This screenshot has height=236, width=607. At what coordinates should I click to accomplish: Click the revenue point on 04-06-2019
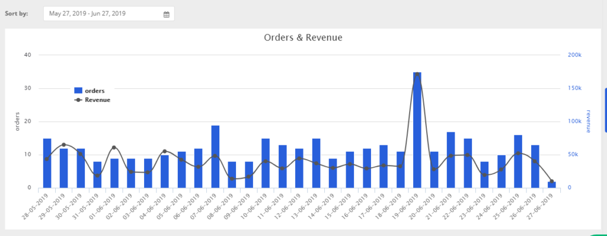tap(165, 151)
